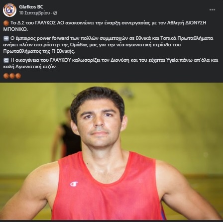Click the text "καλή Αγωνιστική σεζόν."
The height and width of the screenshot is (222, 223).
[x=30, y=67]
